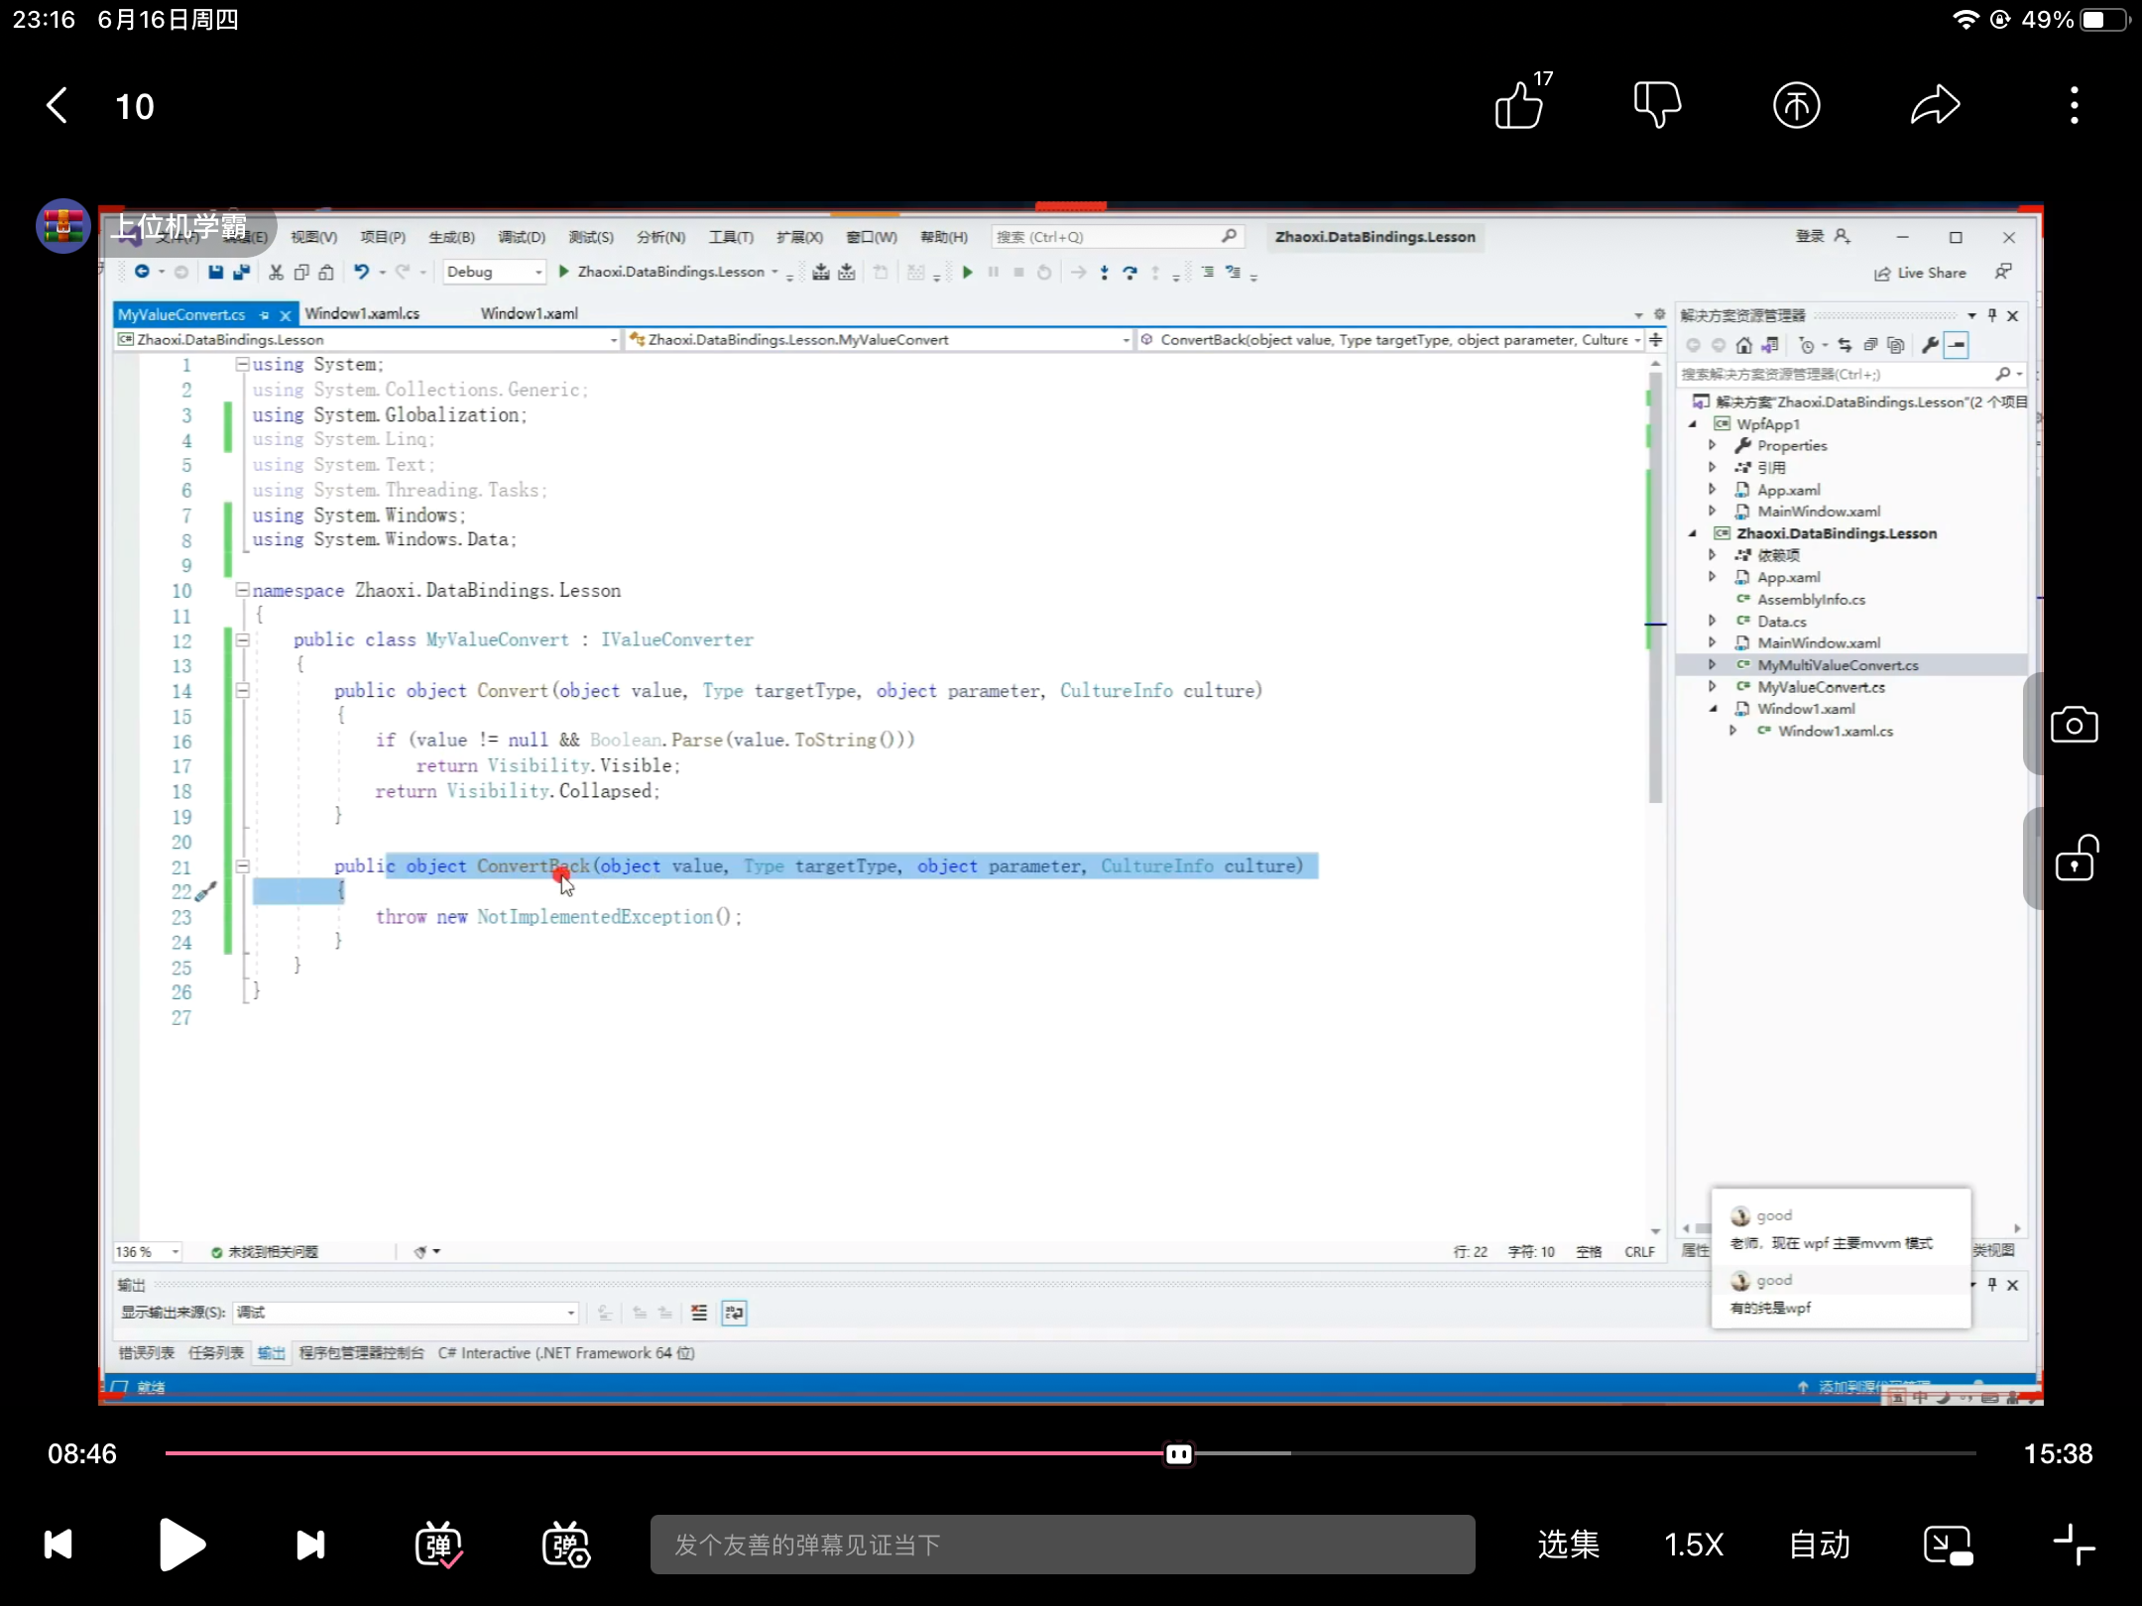Image resolution: width=2142 pixels, height=1606 pixels.
Task: Tap the thumbs-down dislike icon
Action: [x=1657, y=105]
